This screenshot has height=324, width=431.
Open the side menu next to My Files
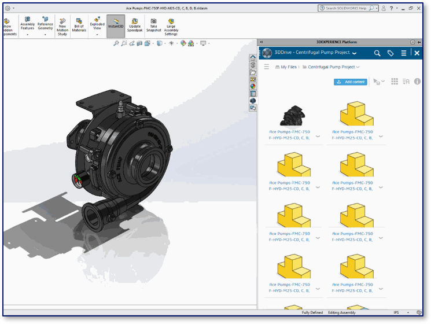[x=266, y=67]
